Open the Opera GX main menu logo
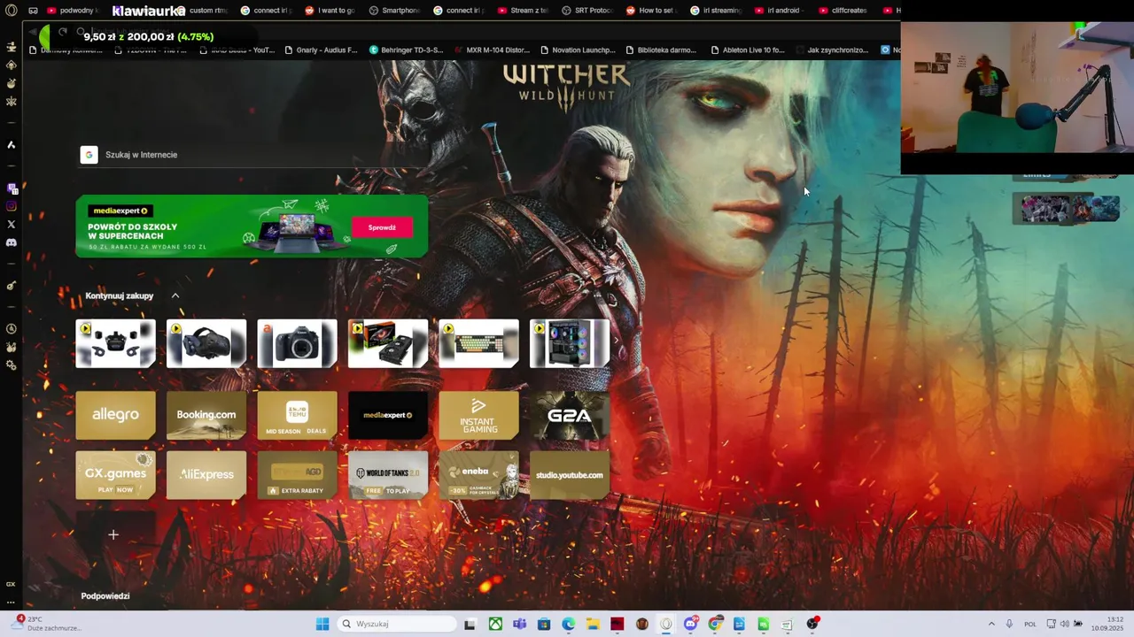 [11, 11]
